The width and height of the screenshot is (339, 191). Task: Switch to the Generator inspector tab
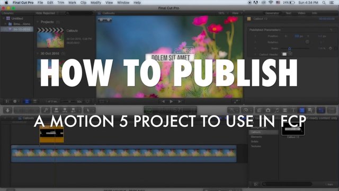pyautogui.click(x=272, y=13)
